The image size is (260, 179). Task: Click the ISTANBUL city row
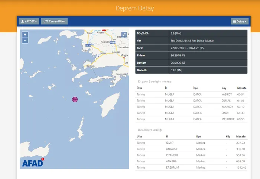[x=191, y=155]
